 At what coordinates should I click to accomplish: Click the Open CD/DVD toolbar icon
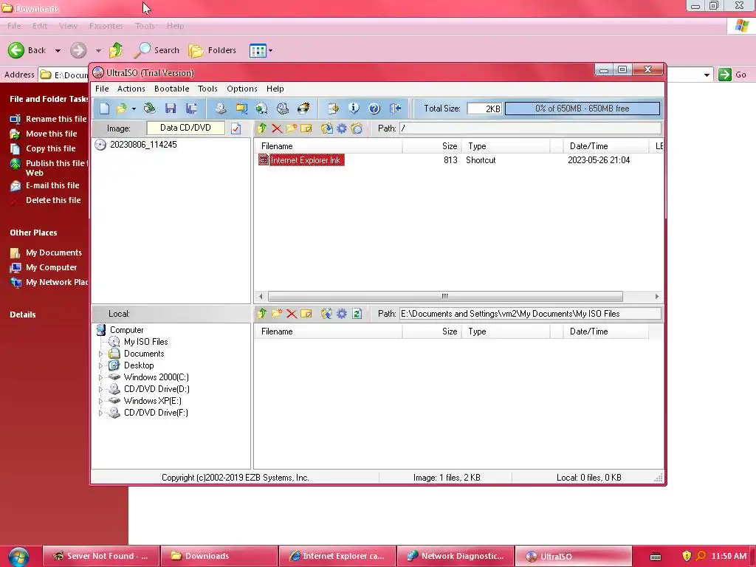149,109
